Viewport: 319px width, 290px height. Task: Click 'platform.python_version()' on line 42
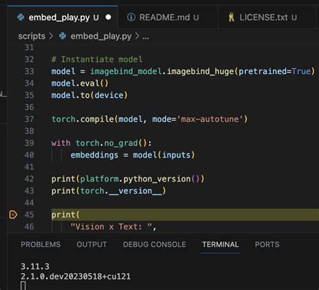pos(140,179)
